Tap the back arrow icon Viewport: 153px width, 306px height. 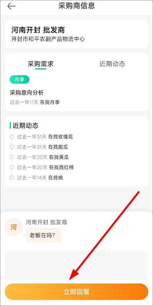(x=11, y=6)
